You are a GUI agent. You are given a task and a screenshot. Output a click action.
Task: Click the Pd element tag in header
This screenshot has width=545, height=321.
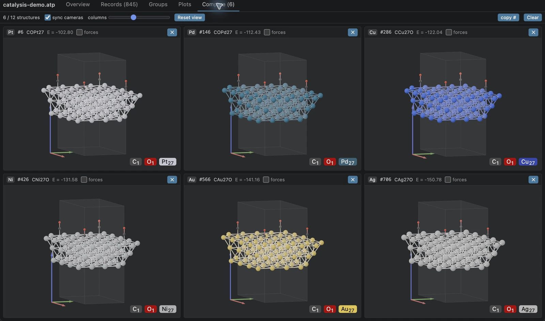pos(192,32)
